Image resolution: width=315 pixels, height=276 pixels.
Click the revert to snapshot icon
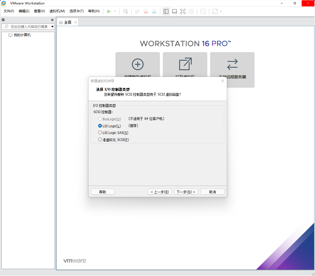(146, 11)
